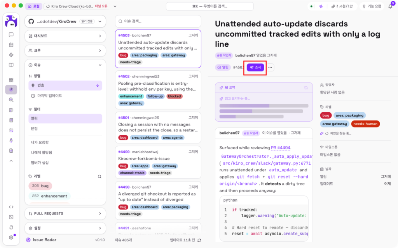Screen dimensions: 398x248
Task: Open issue #4498 diverged git checkout card
Action: (158, 200)
